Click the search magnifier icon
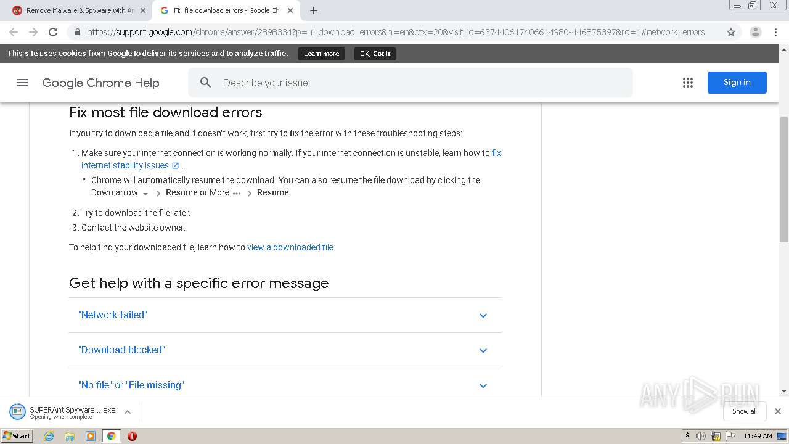 pyautogui.click(x=206, y=83)
